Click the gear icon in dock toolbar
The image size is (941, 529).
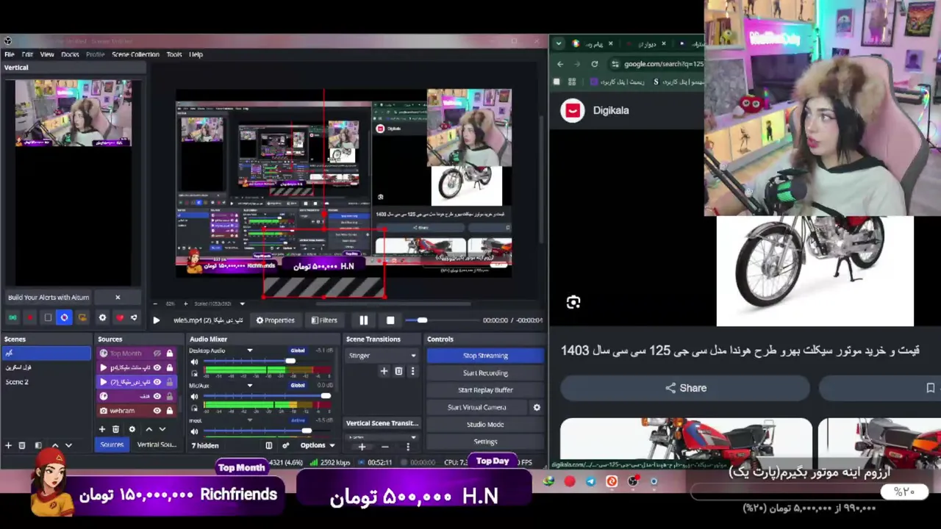(x=102, y=317)
